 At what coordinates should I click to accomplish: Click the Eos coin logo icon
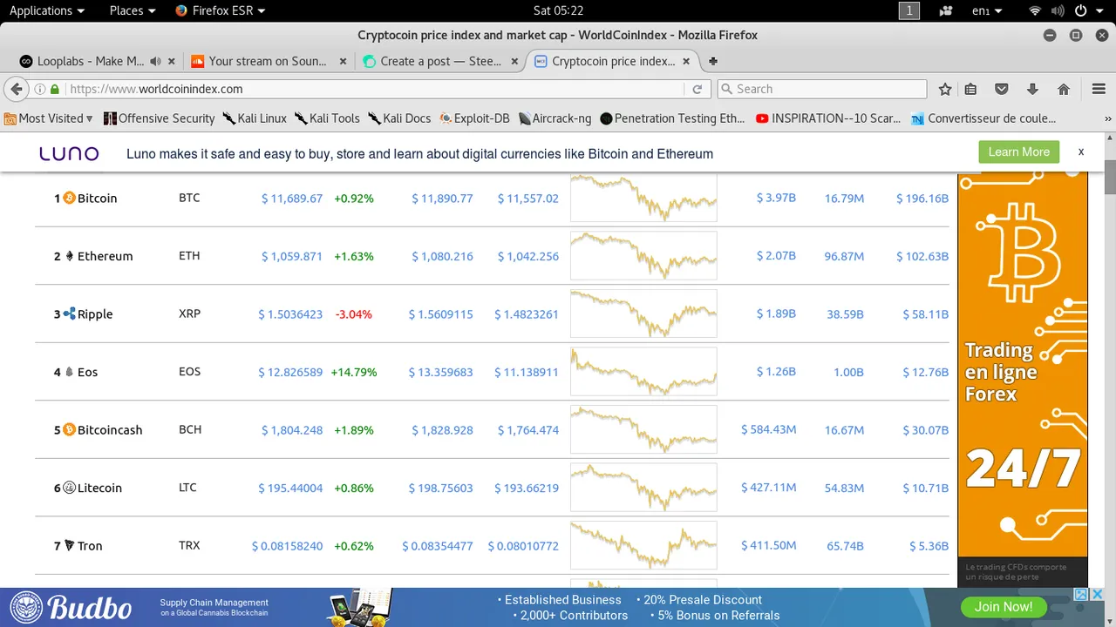click(69, 372)
